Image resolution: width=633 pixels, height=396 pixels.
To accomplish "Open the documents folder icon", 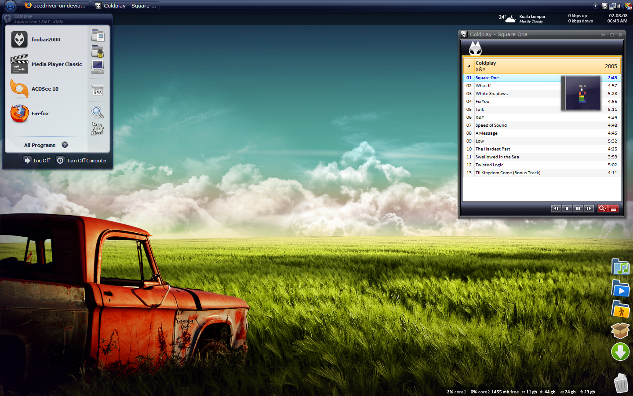I will coord(98,35).
